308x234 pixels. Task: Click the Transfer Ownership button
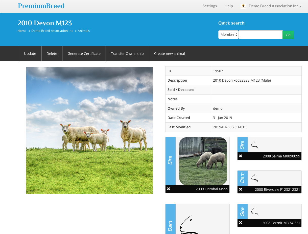pos(127,54)
